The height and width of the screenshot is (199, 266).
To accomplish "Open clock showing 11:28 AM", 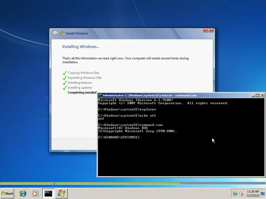I will point(253,191).
